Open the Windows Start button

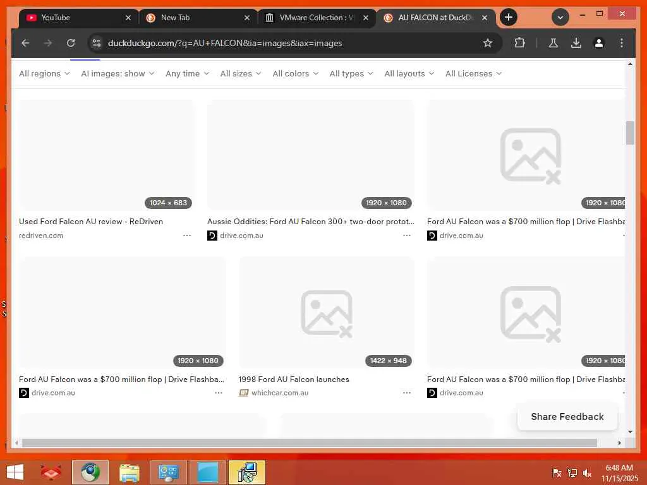point(15,472)
